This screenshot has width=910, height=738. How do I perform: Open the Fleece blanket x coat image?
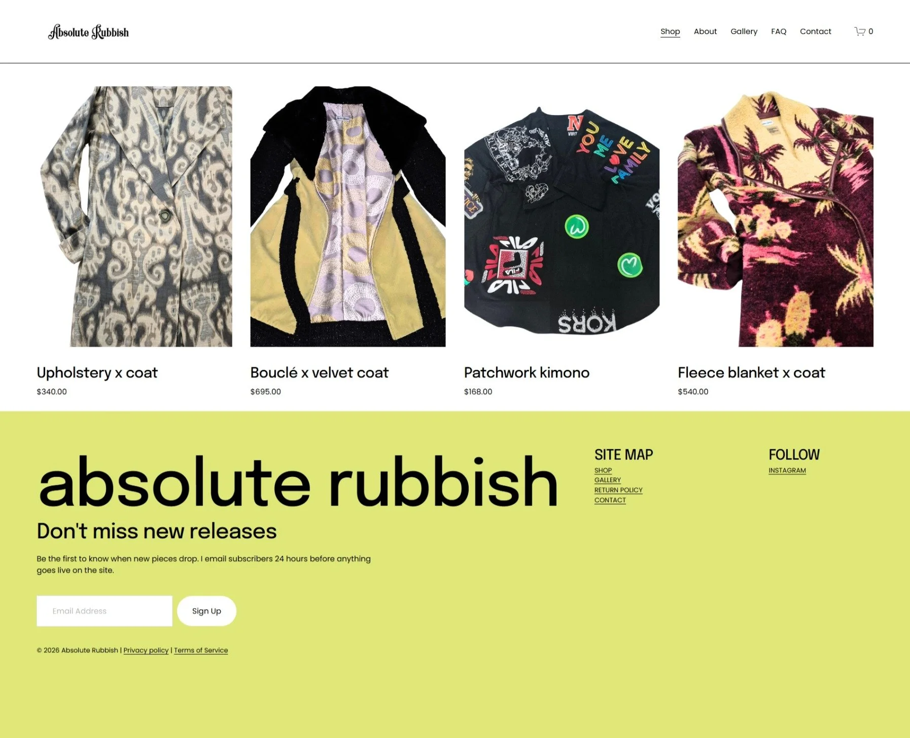click(776, 217)
